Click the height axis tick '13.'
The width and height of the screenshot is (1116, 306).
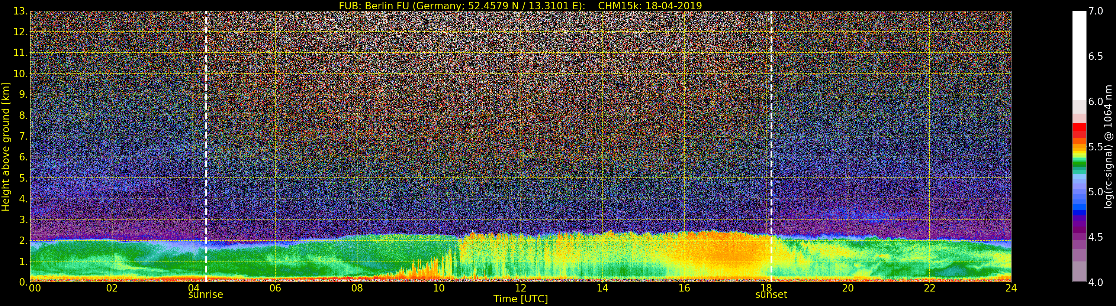click(20, 11)
